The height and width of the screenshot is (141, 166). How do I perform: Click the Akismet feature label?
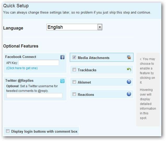(84, 82)
